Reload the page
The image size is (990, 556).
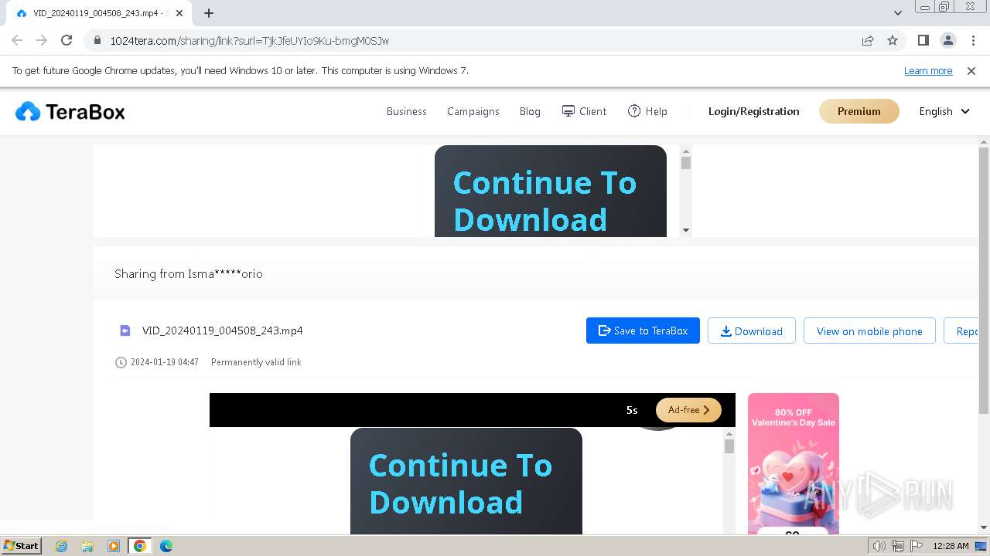pos(67,41)
